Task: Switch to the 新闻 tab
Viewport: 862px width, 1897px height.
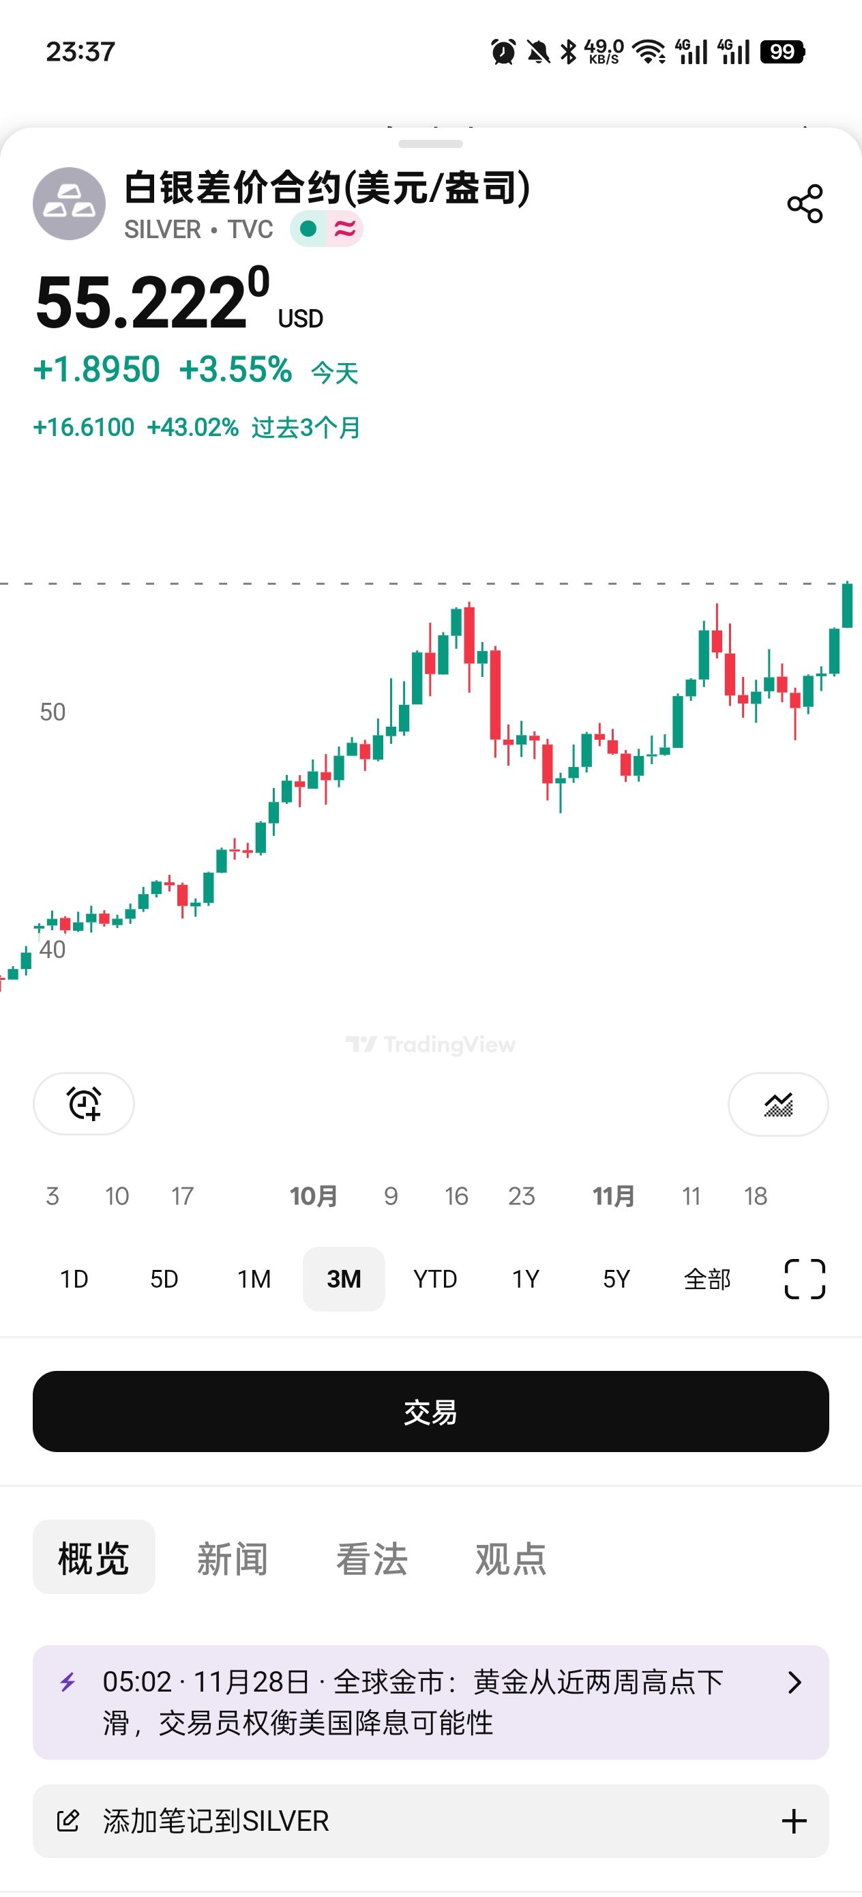Action: [x=232, y=1559]
